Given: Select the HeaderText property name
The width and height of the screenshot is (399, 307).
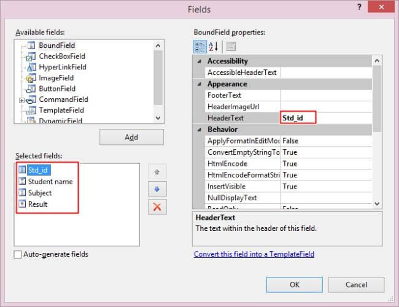Looking at the screenshot, I should [x=225, y=118].
